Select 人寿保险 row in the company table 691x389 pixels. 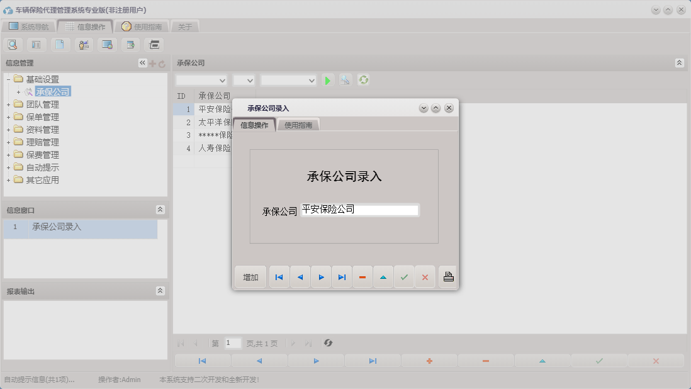(208, 148)
